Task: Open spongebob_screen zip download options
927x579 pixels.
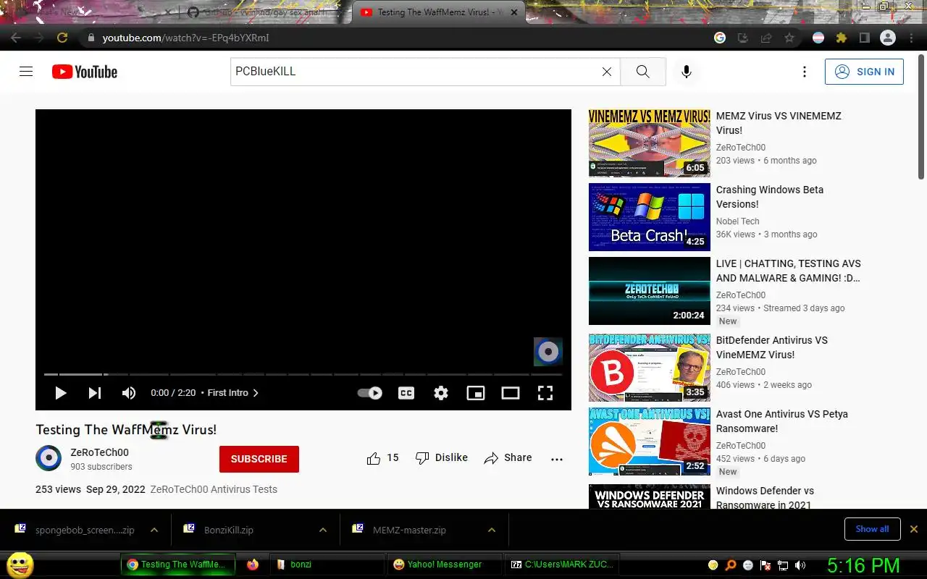Action: (154, 530)
